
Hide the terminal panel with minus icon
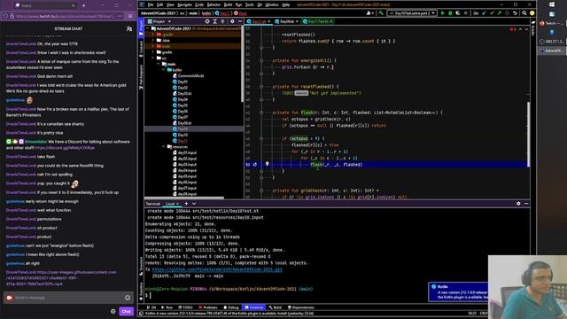526,204
